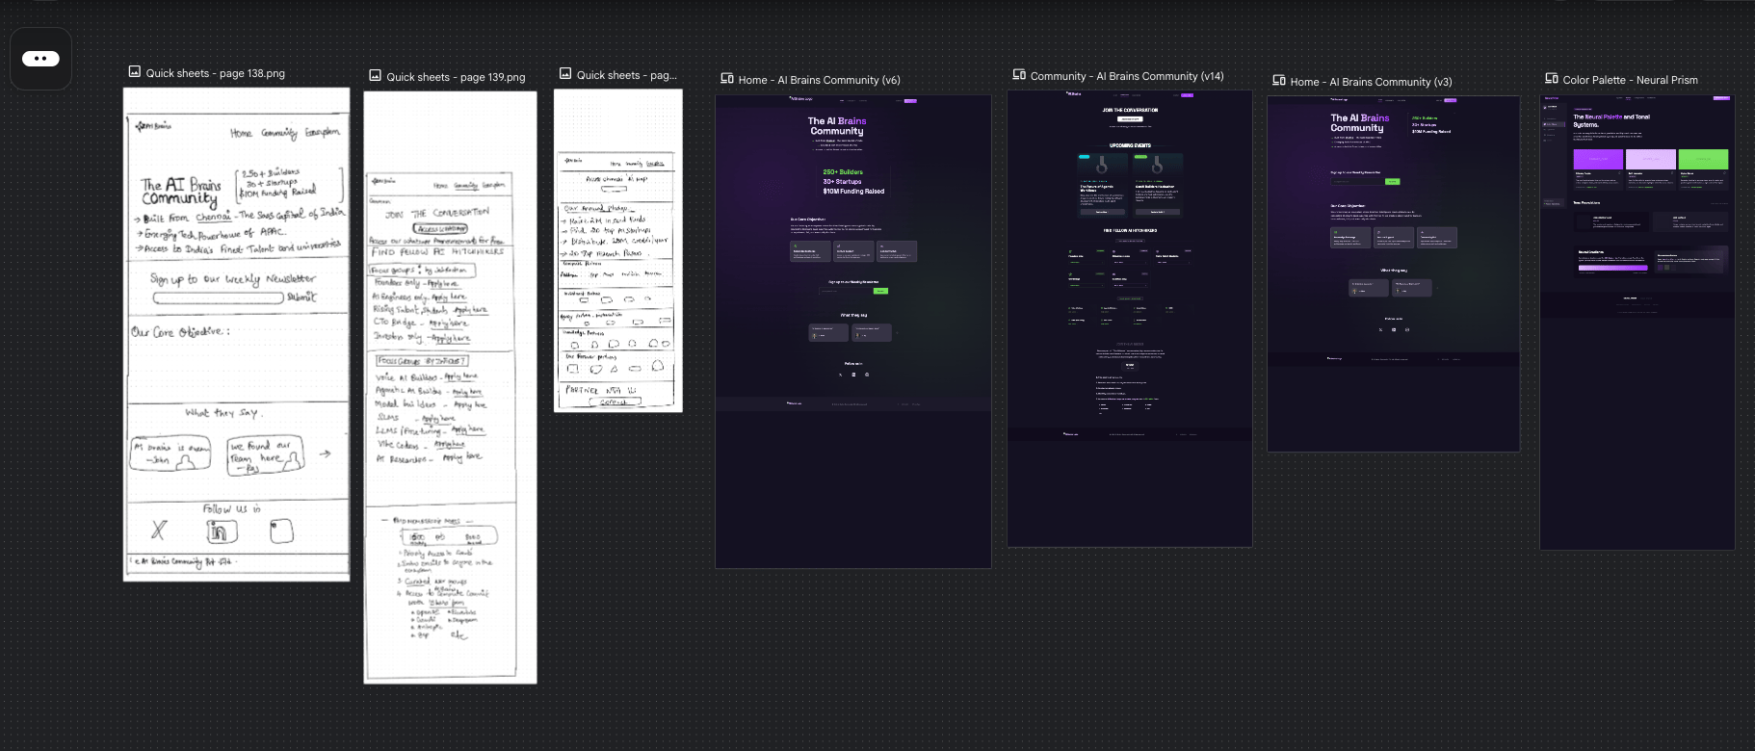Click device icon beside Color Palette label
Screen dimensions: 1755x751
(1552, 79)
